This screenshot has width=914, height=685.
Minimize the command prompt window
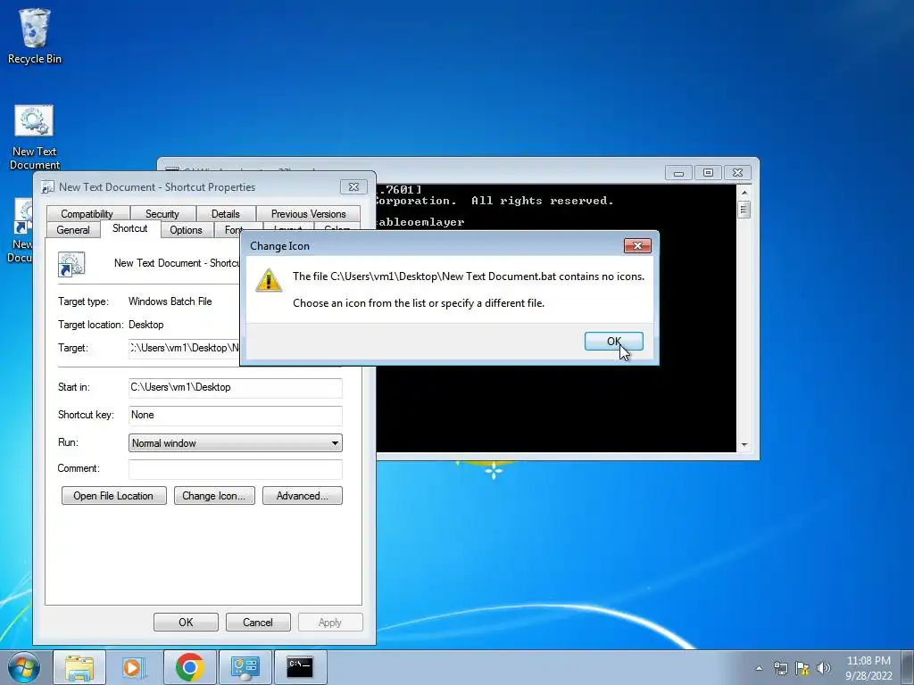point(678,173)
